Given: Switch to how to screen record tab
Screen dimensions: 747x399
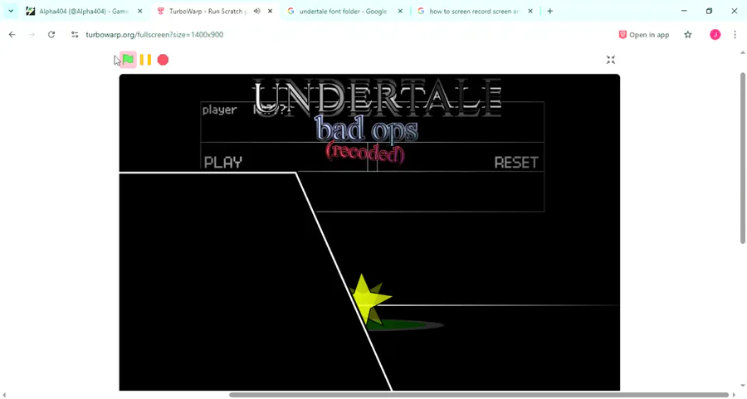Looking at the screenshot, I should tap(474, 11).
